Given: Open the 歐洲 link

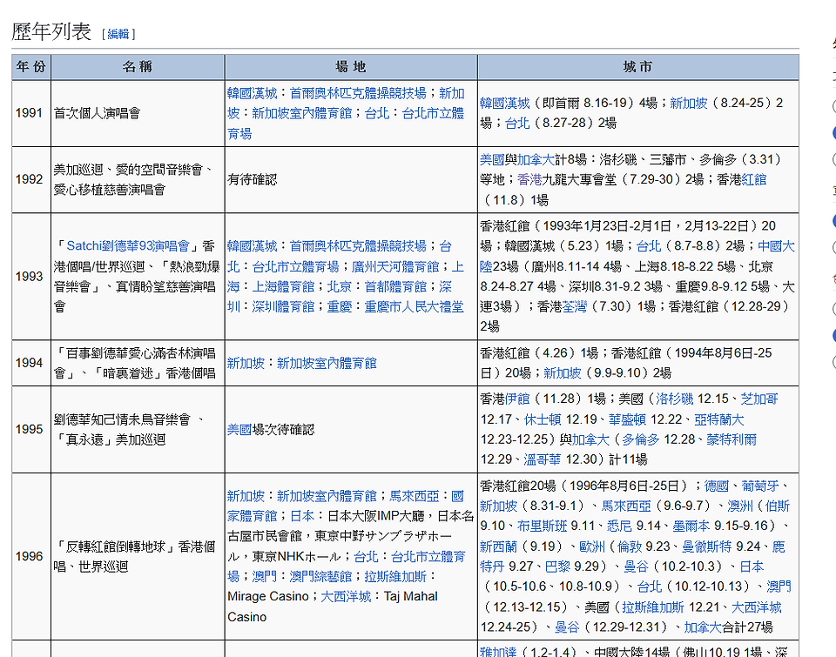Looking at the screenshot, I should (592, 546).
